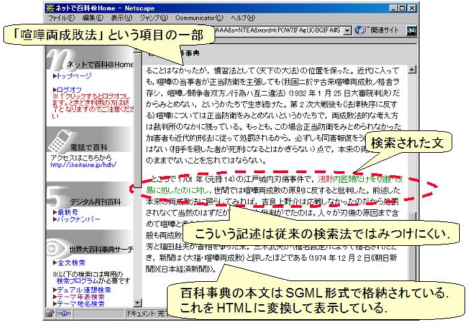The width and height of the screenshot is (470, 326).
Task: Open 検索プログラム link
Action: coord(78,281)
